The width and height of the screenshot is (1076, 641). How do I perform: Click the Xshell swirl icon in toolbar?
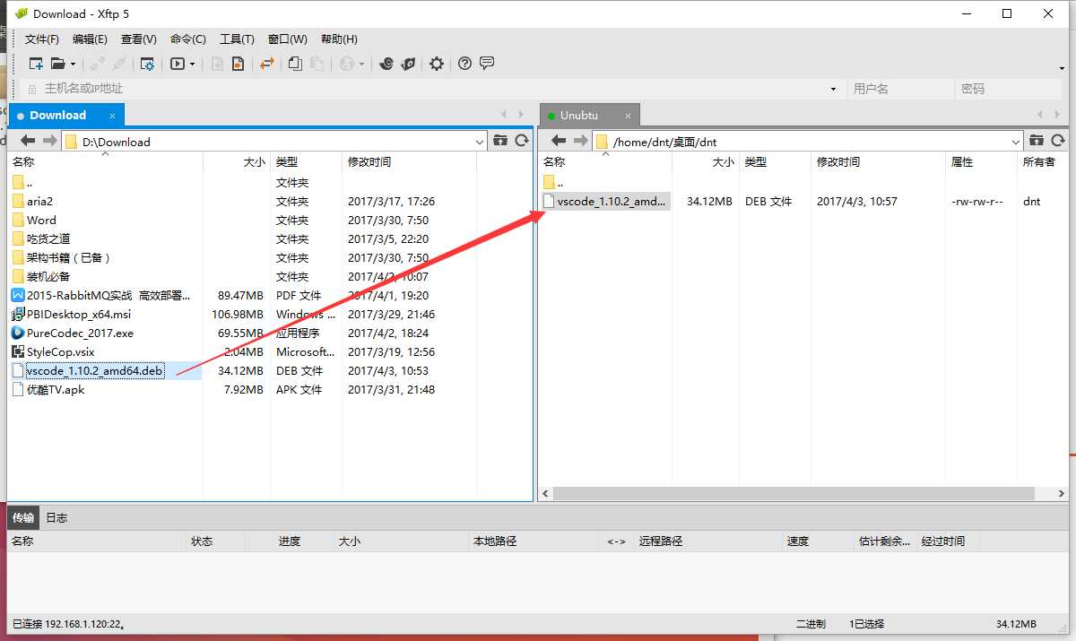click(x=386, y=64)
